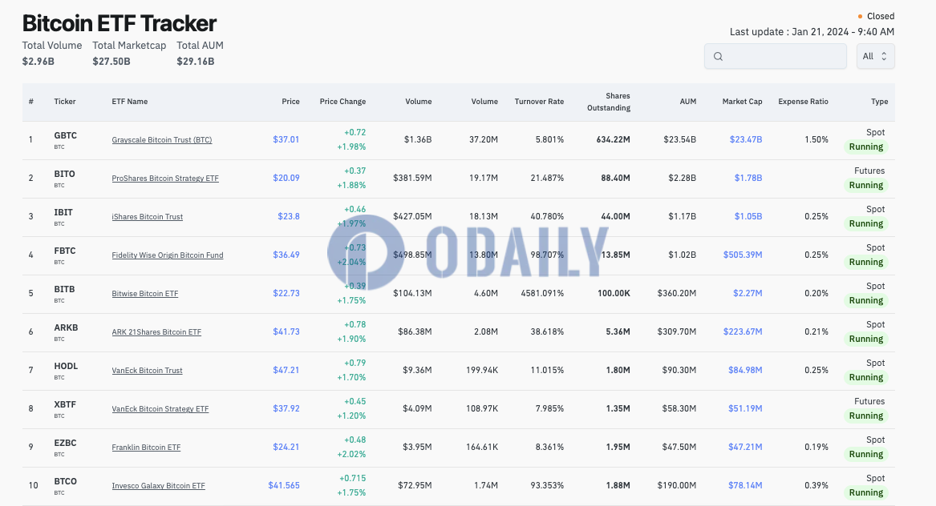Open ARK 21Shares Bitcoin ETF link
Image resolution: width=936 pixels, height=506 pixels.
coord(156,332)
